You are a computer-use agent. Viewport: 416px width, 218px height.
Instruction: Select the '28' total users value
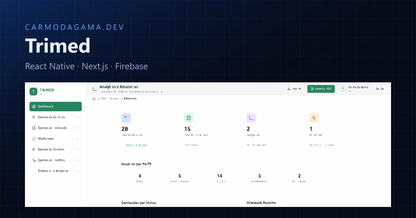pyautogui.click(x=125, y=129)
